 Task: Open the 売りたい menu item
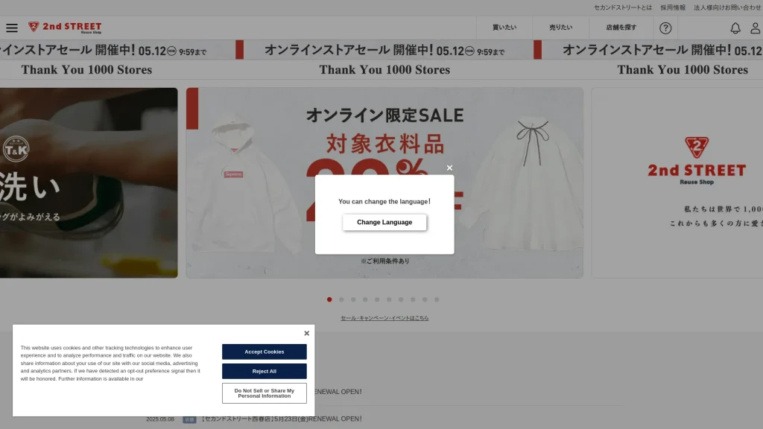[x=560, y=28]
